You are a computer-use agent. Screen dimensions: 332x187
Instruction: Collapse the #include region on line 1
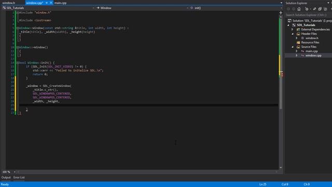pos(18,12)
